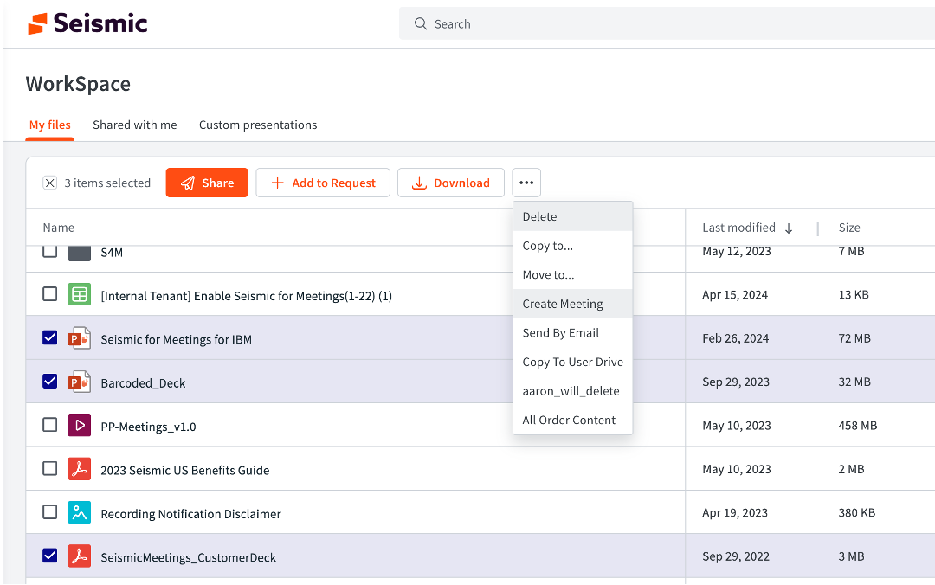Click the '458 MB' size cell

[857, 426]
